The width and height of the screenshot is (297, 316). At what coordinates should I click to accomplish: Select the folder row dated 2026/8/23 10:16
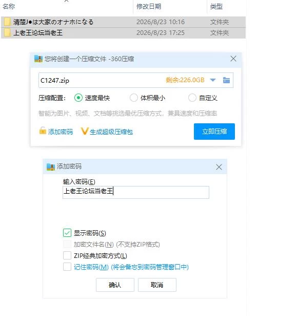[x=123, y=22]
